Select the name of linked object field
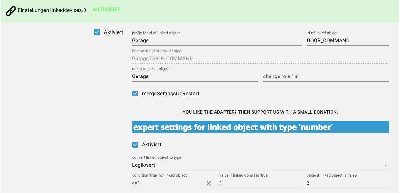Screen dimensions: 399x193 click(195, 76)
